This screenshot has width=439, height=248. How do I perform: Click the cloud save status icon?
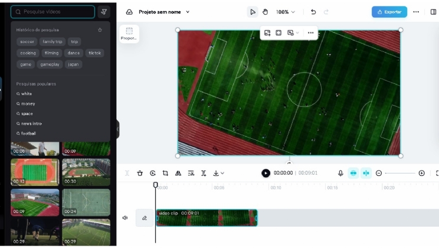tap(129, 12)
